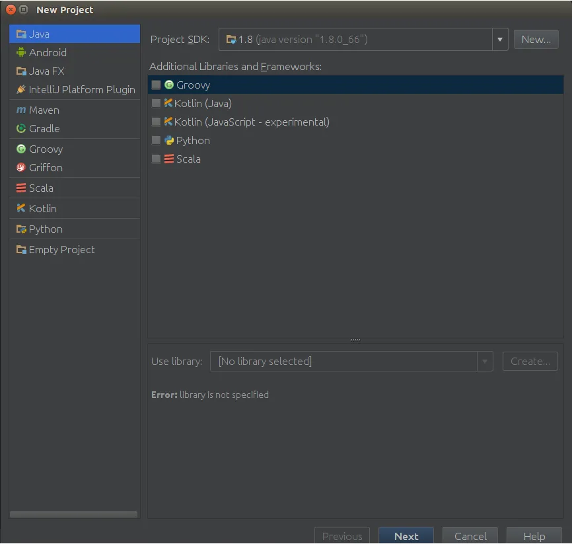The image size is (572, 544).
Task: Click the window maximize button in title bar
Action: point(23,10)
